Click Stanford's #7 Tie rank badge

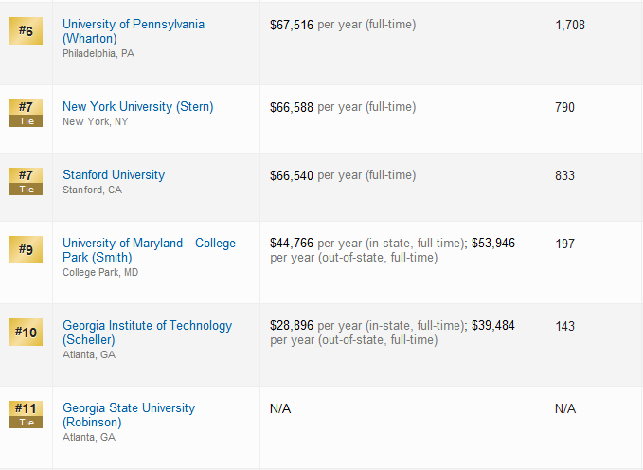26,181
